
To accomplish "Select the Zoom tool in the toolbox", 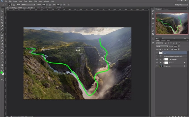I will 2,68.
